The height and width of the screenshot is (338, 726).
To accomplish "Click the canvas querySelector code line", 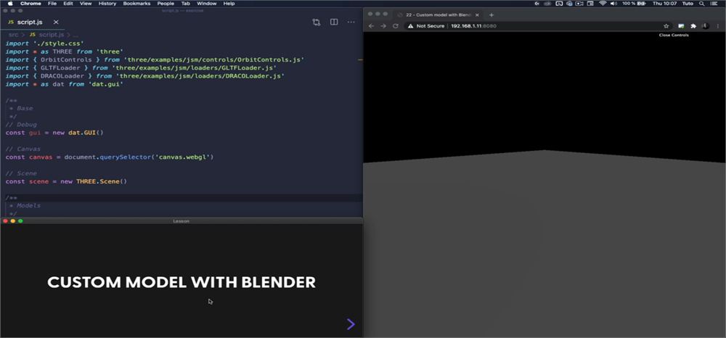I will coord(110,157).
